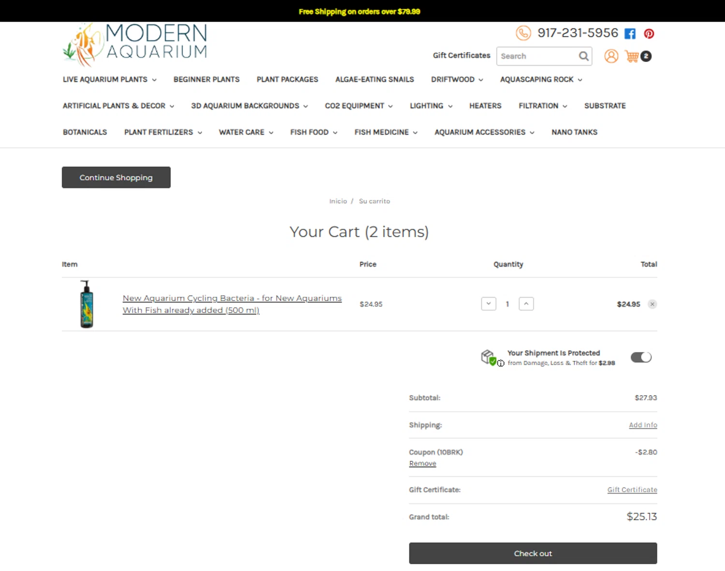
Task: Expand Artificial Plants & Decor menu
Action: point(118,106)
